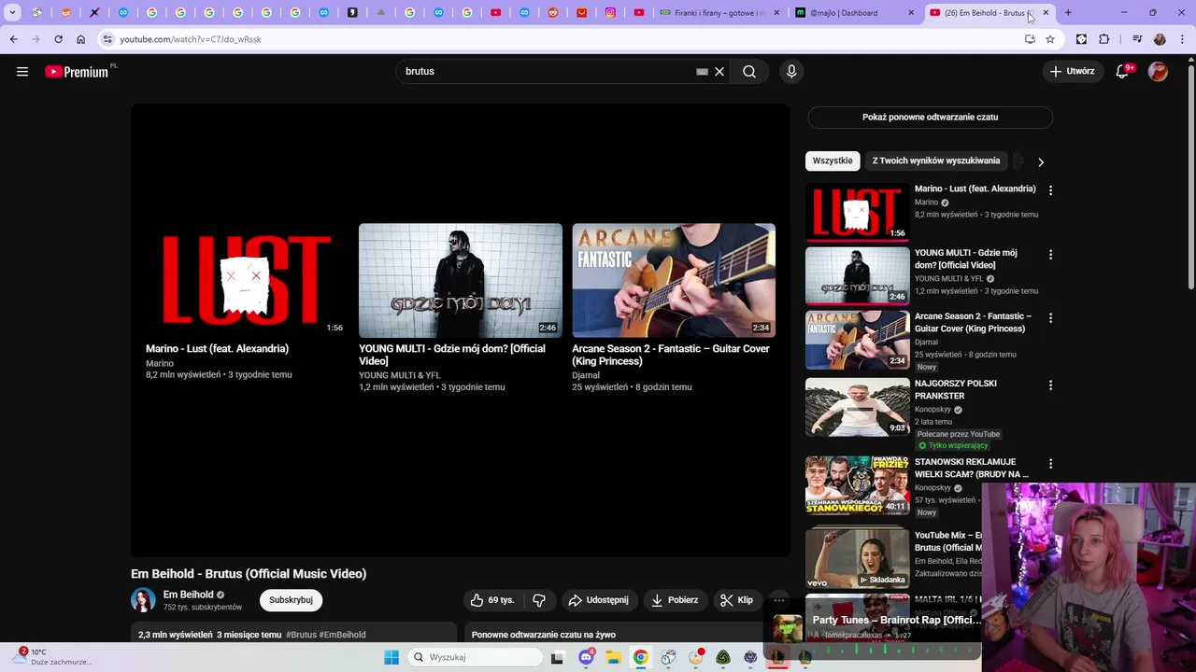Open options for Arcane Season 2 sidebar video
1196x672 pixels.
(1050, 318)
